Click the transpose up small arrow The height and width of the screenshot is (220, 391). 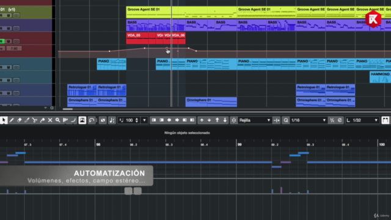(x=202, y=120)
